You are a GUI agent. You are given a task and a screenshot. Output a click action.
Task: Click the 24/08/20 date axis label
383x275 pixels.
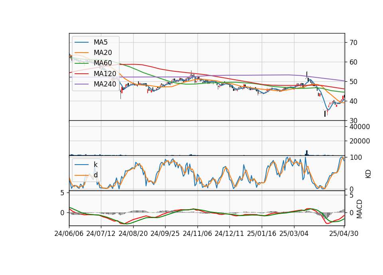pos(133,234)
